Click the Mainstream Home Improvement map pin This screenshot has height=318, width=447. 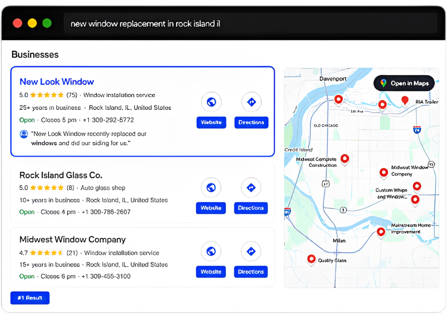click(x=381, y=232)
